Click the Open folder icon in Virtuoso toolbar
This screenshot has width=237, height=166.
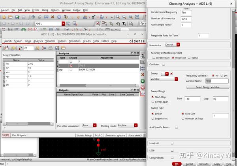10,17
